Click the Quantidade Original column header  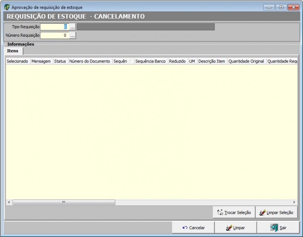point(246,61)
